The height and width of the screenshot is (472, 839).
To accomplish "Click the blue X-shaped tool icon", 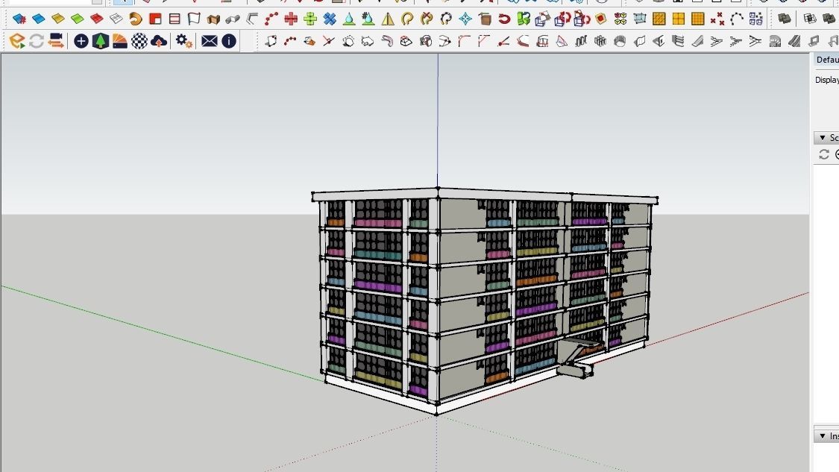I will point(330,19).
